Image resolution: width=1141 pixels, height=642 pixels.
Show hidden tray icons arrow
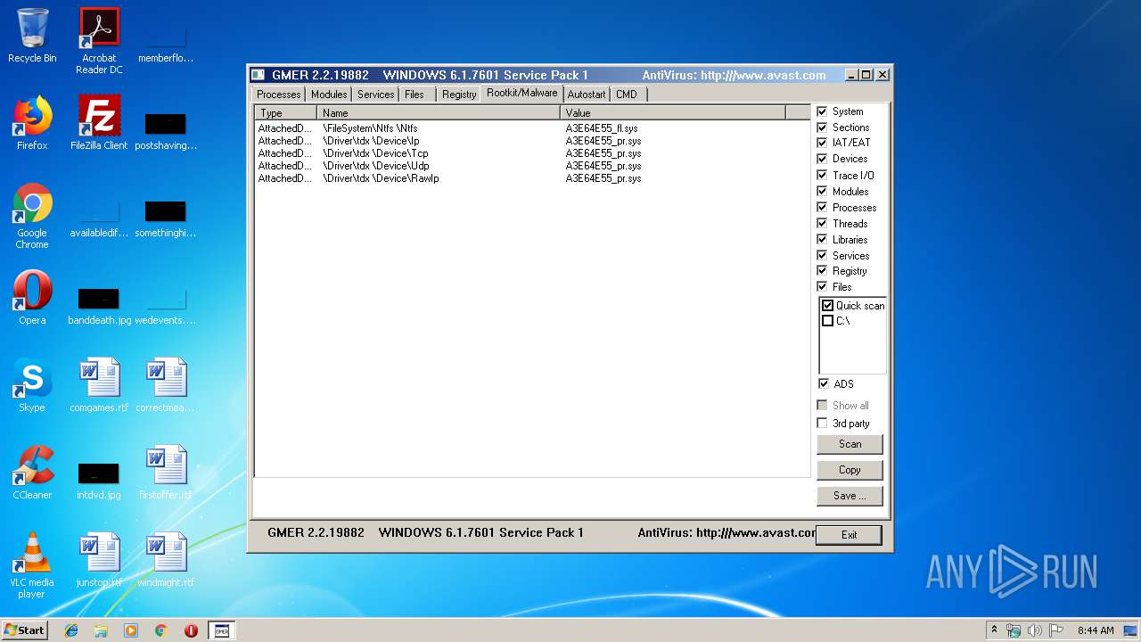click(x=994, y=630)
